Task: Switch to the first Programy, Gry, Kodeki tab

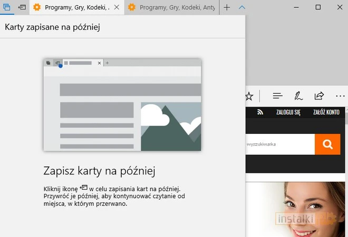Action: 73,7
